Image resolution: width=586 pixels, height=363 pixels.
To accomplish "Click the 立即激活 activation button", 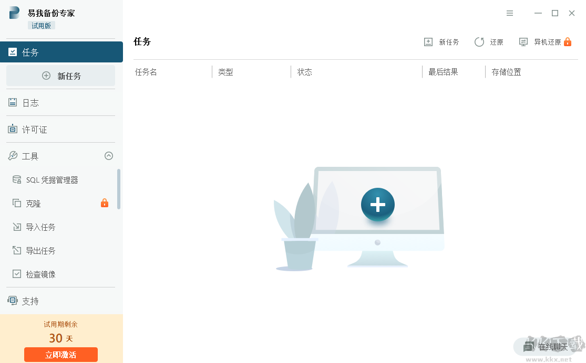I will coord(60,355).
